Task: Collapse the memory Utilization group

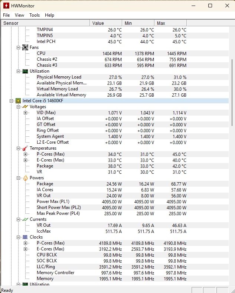Action: 18,71
